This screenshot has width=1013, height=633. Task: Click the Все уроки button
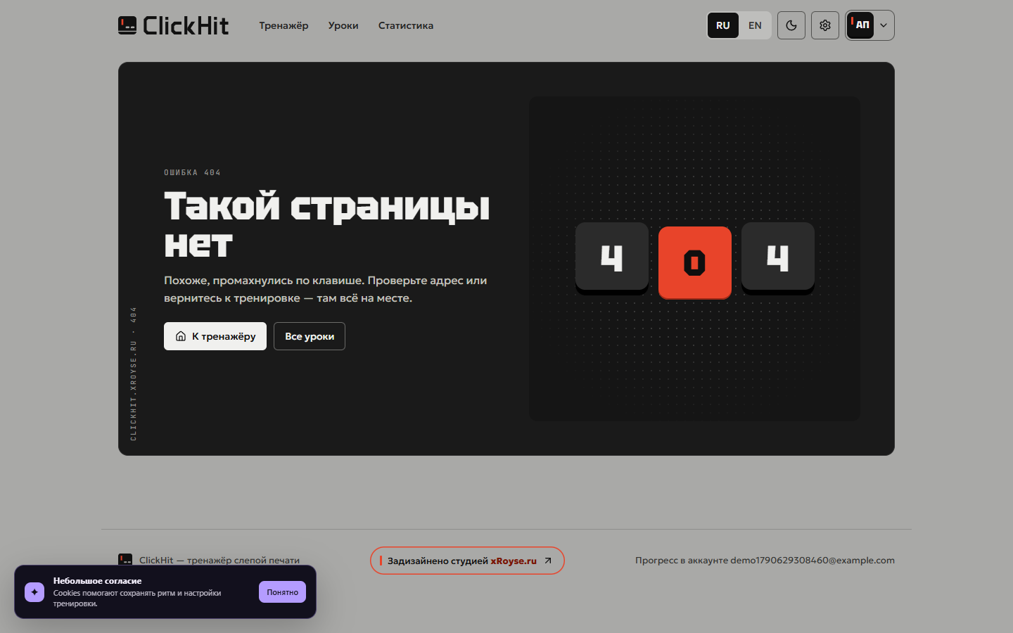(310, 336)
